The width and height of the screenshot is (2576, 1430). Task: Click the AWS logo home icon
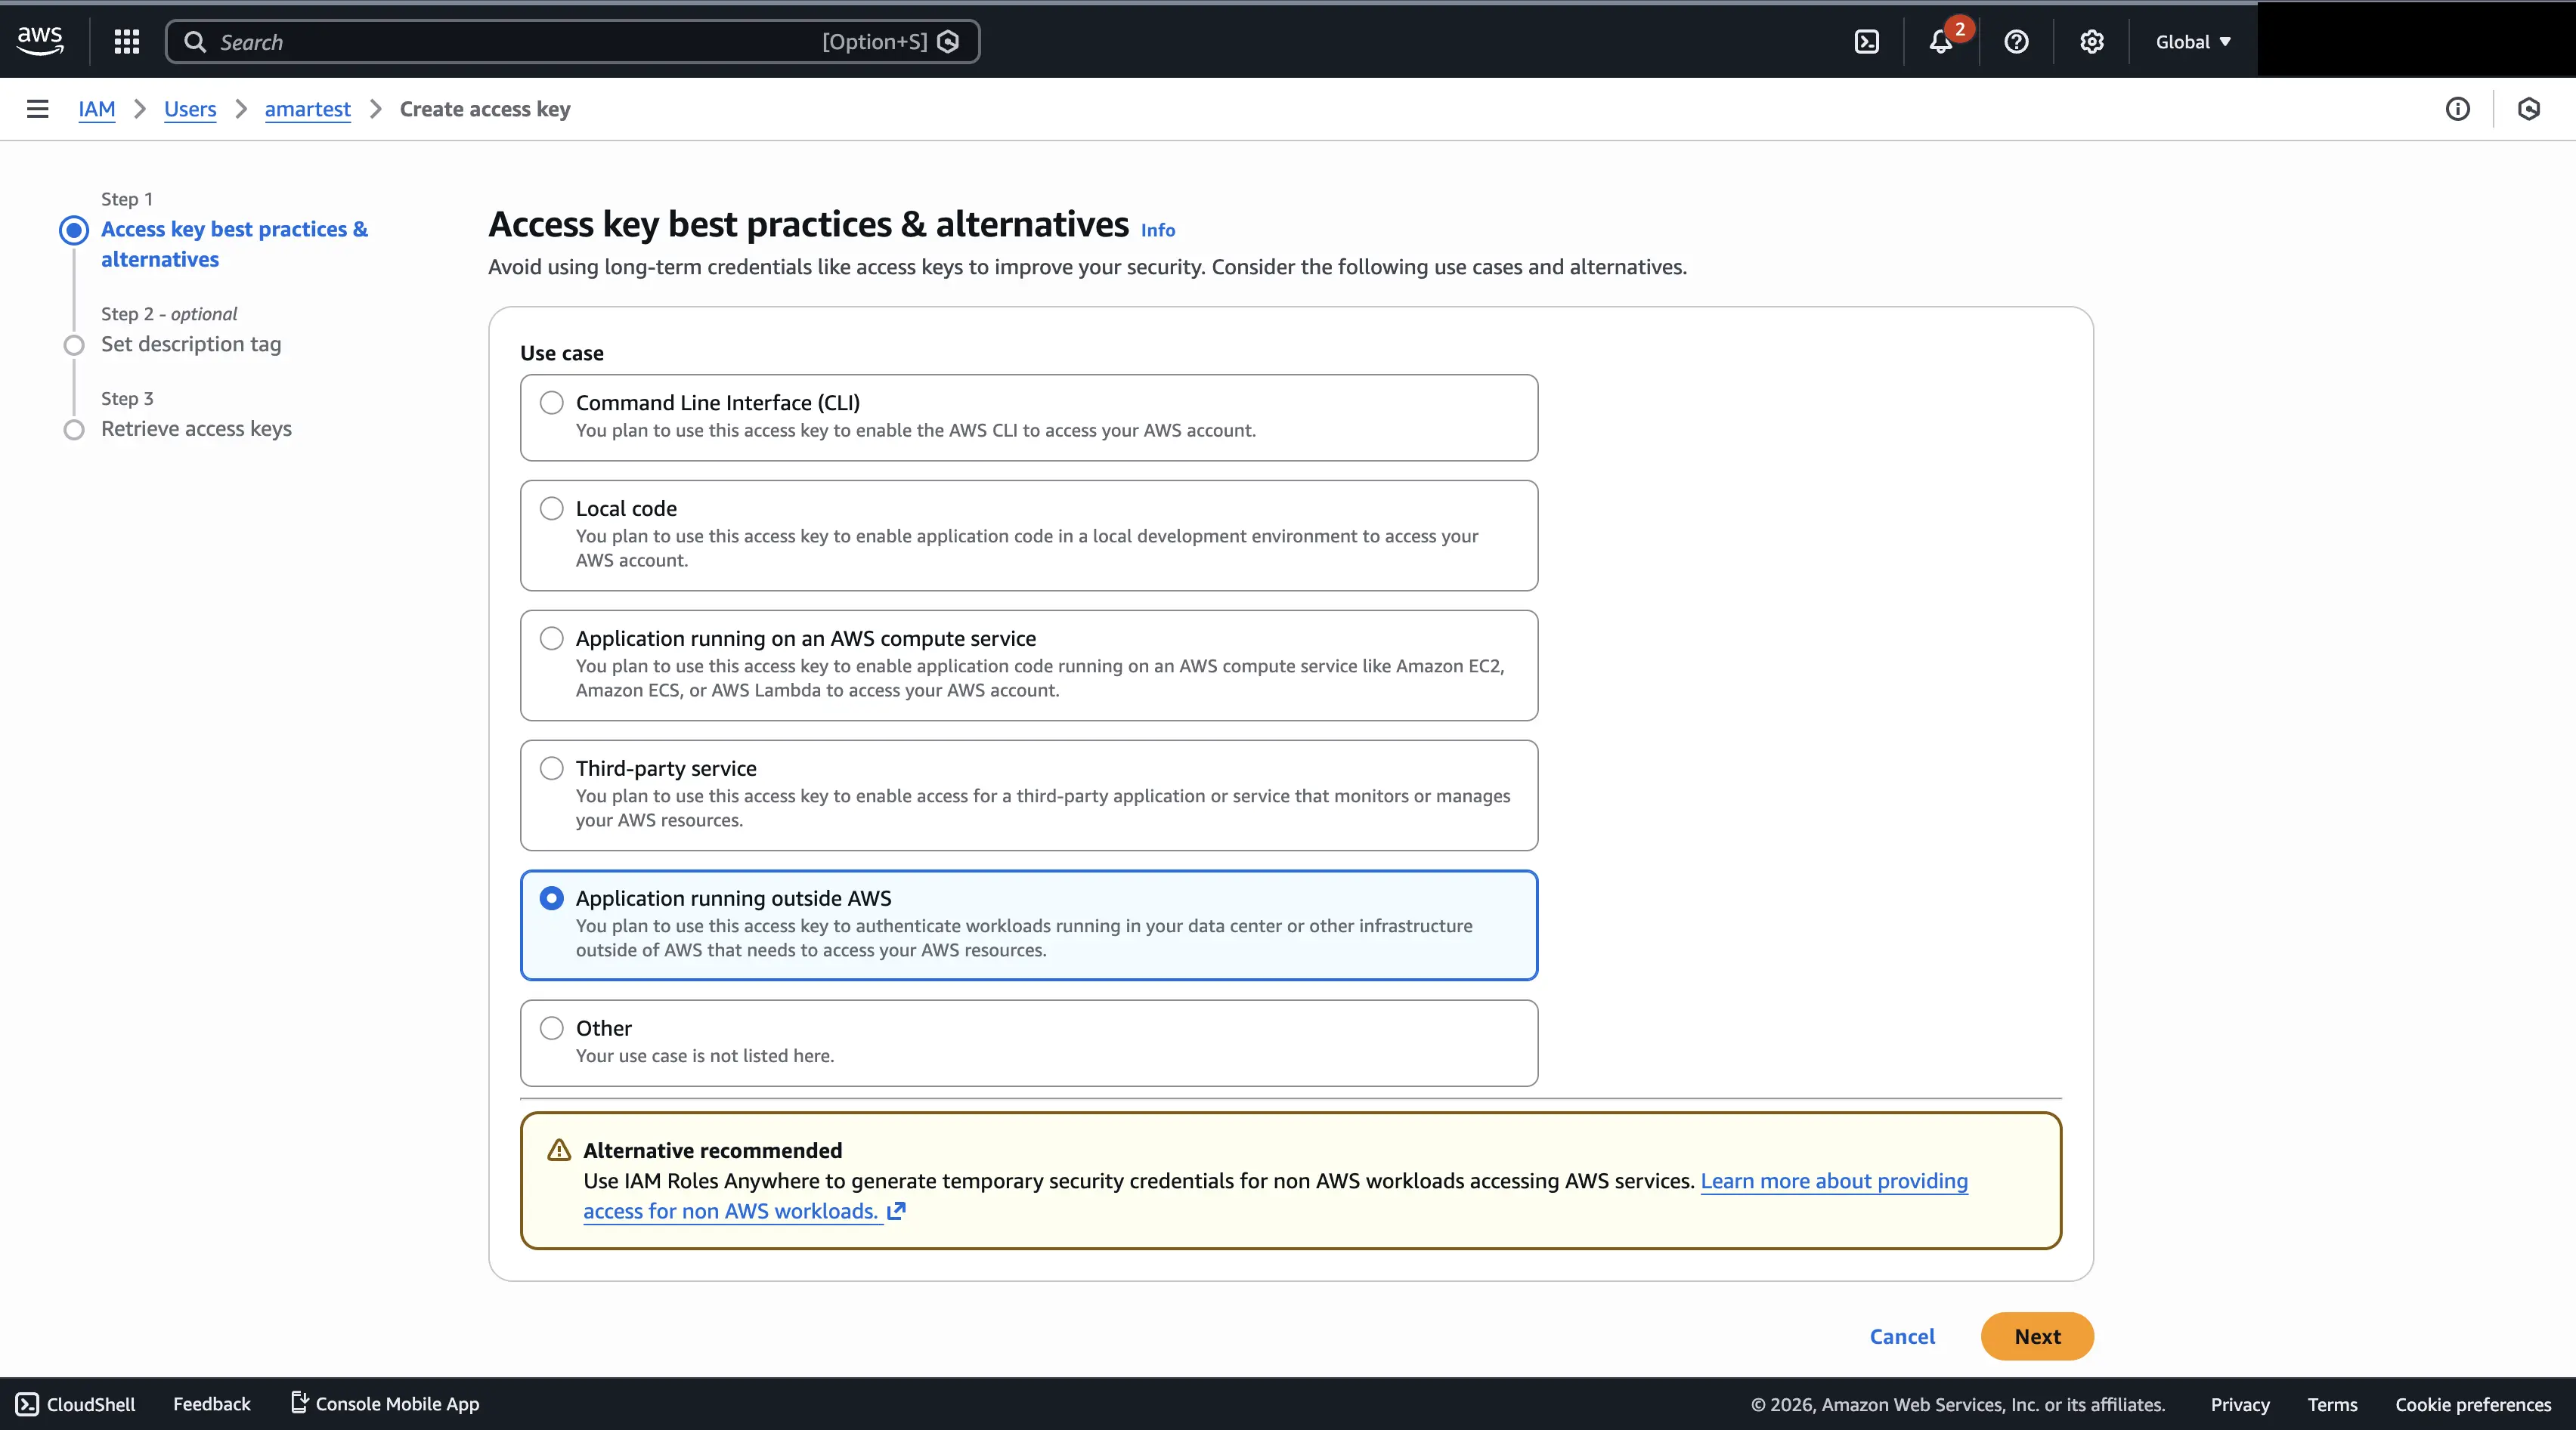[40, 41]
